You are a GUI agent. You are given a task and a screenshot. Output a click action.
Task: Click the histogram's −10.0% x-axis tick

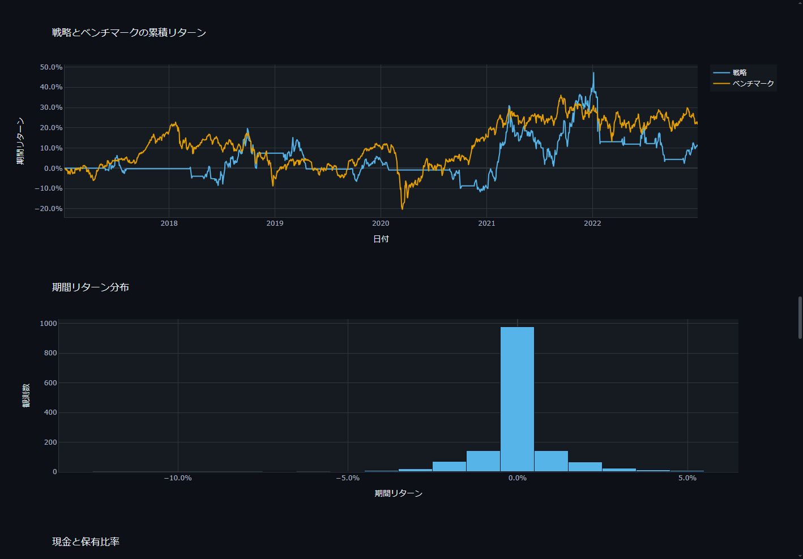pyautogui.click(x=178, y=478)
